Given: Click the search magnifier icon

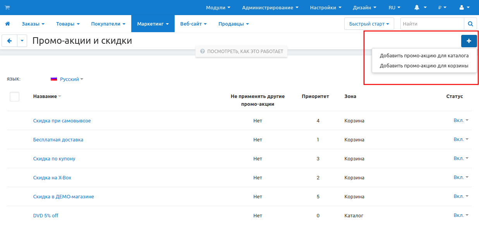Looking at the screenshot, I should click(470, 24).
